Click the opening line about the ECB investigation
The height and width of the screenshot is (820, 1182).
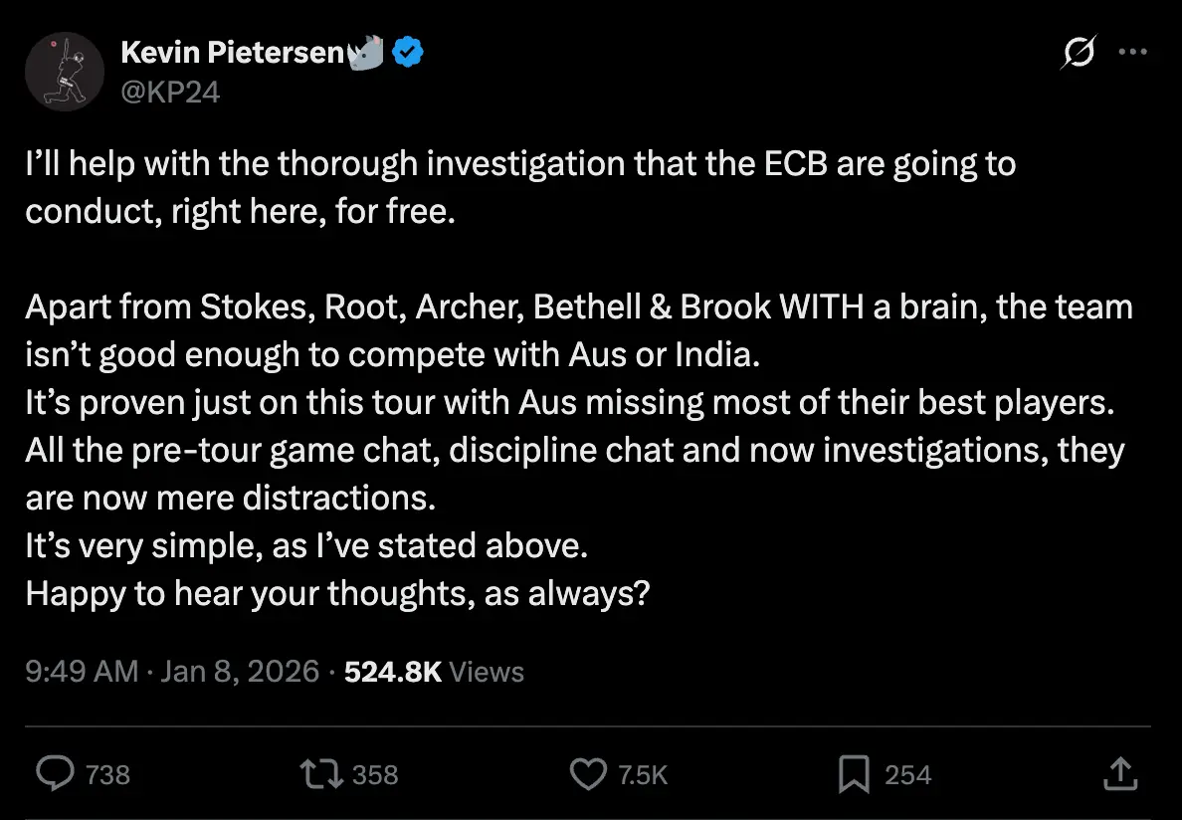click(520, 163)
